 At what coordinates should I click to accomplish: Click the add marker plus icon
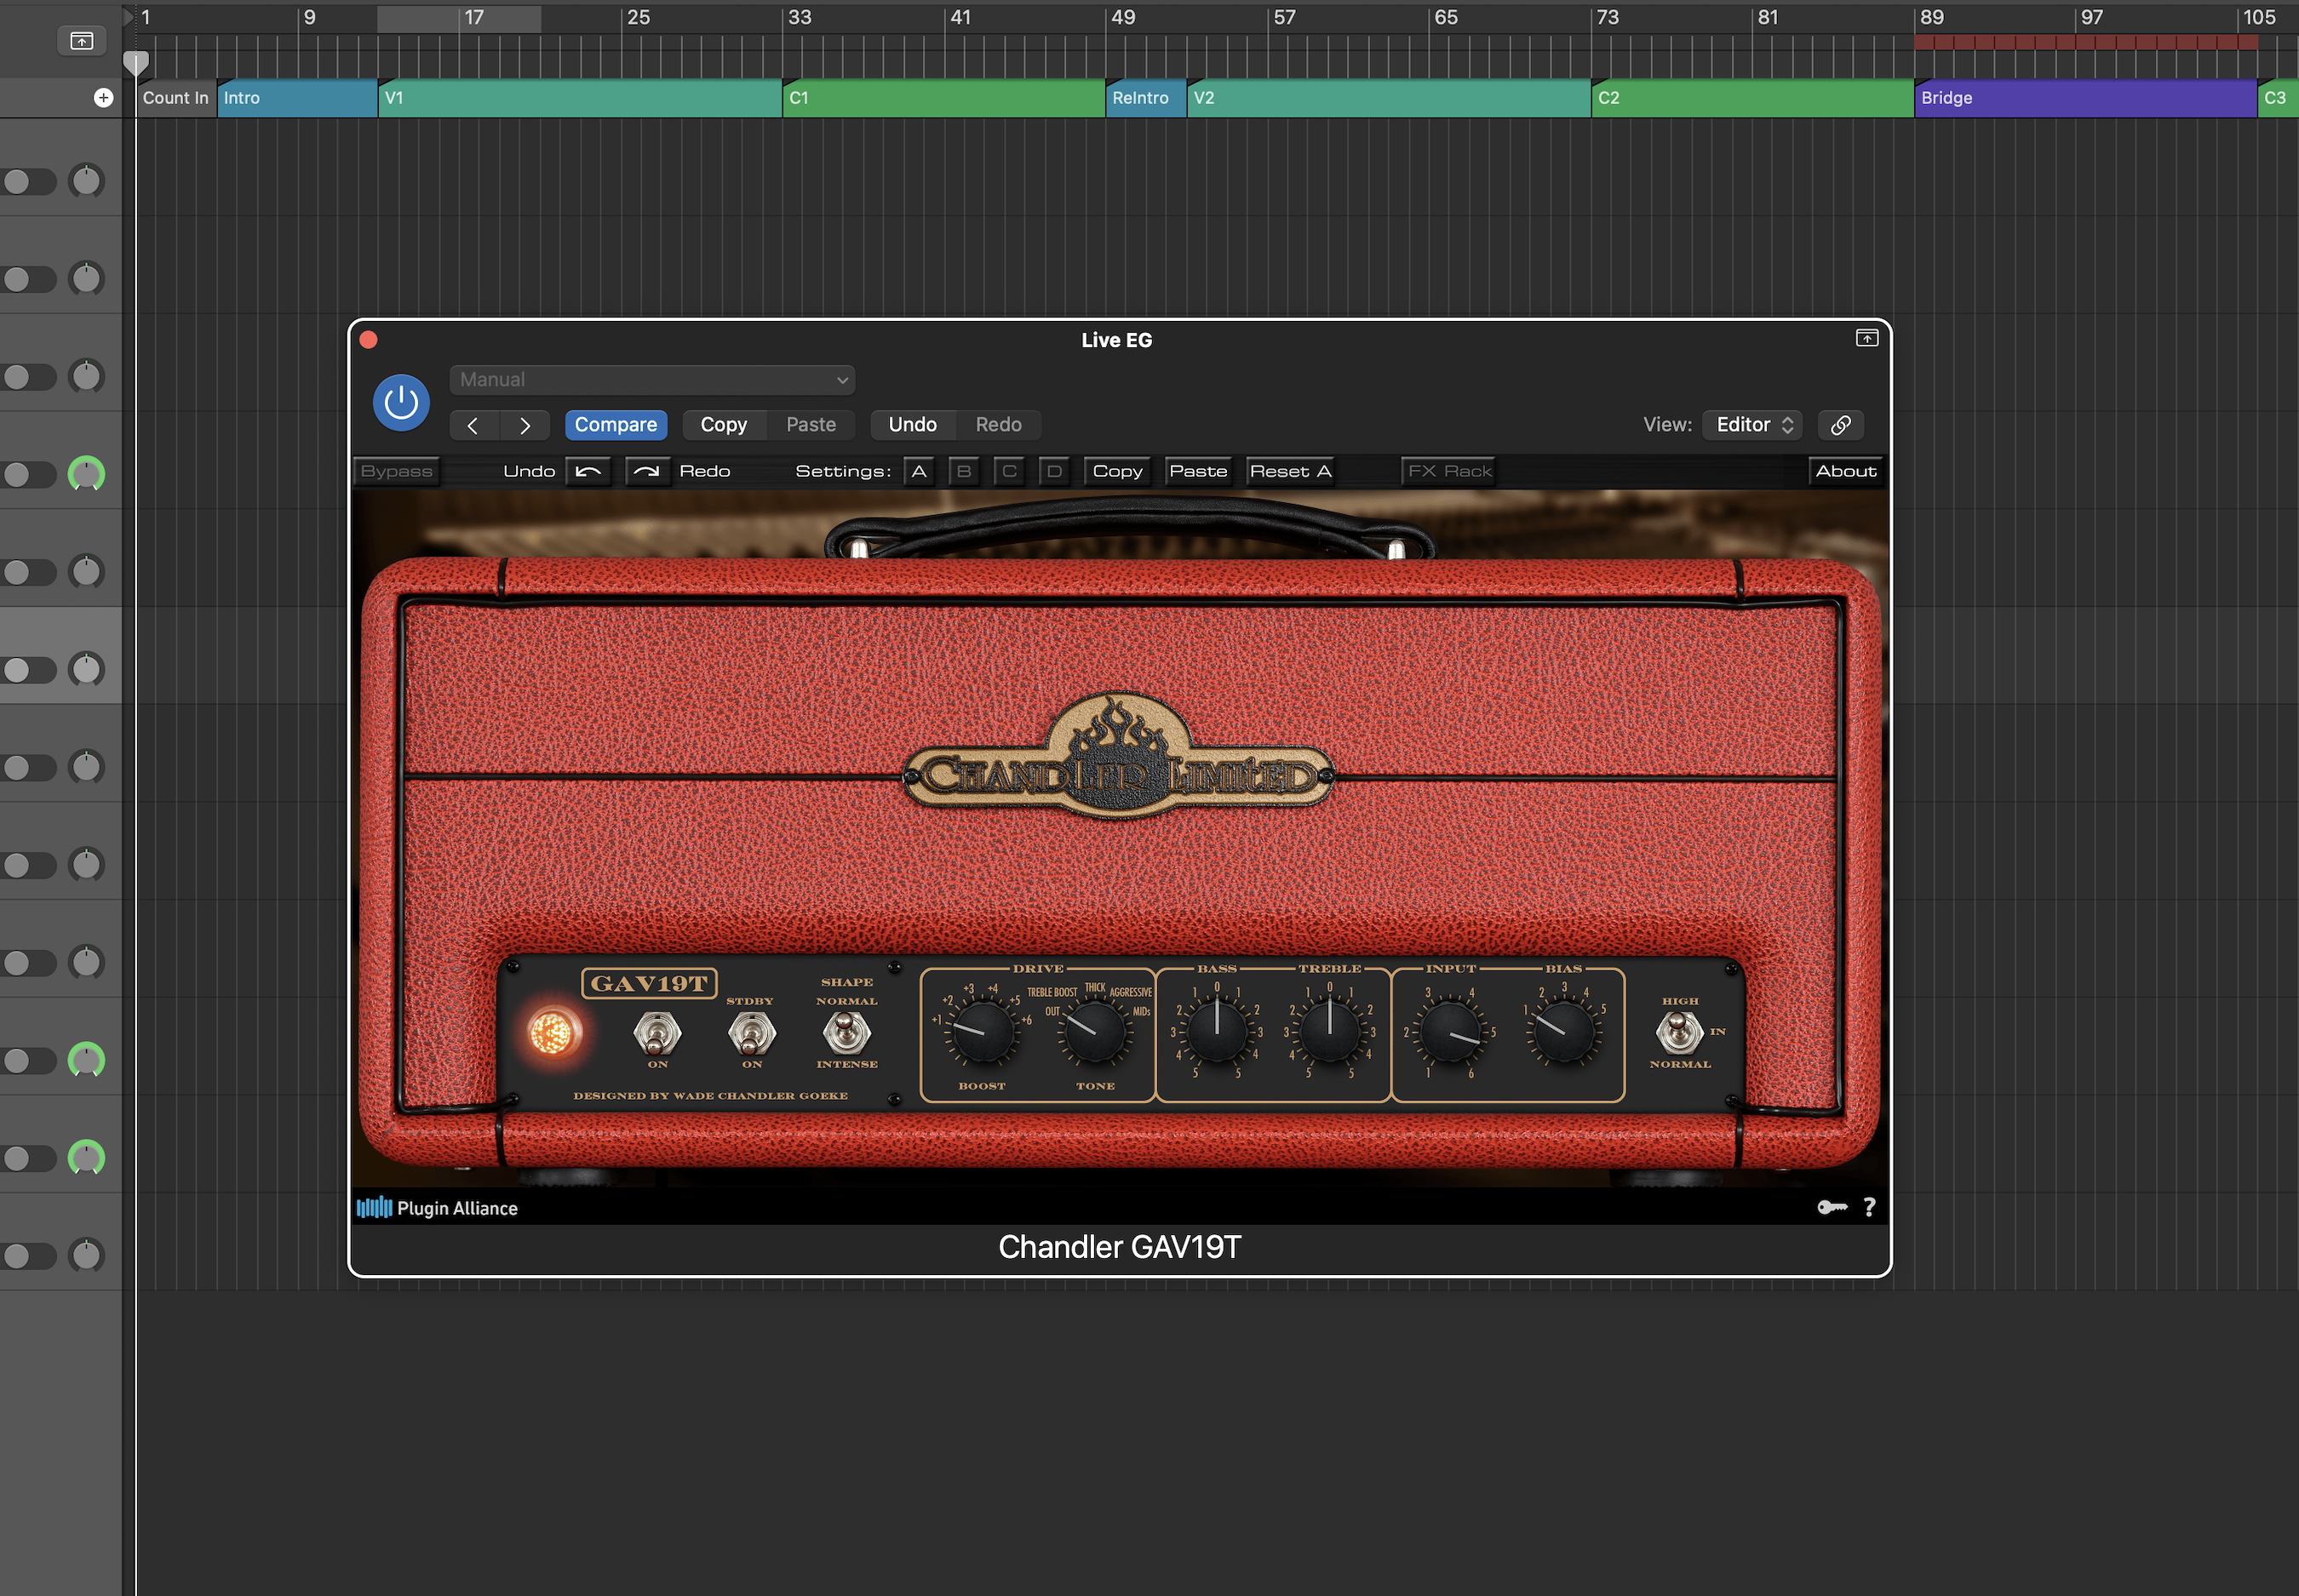coord(103,97)
